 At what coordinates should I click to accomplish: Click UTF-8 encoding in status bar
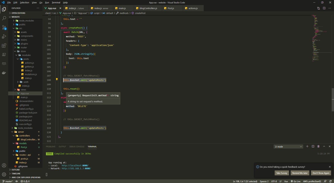point(274,181)
